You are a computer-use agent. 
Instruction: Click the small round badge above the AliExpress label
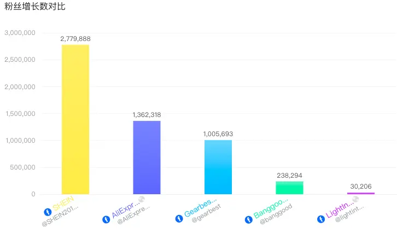141,199
